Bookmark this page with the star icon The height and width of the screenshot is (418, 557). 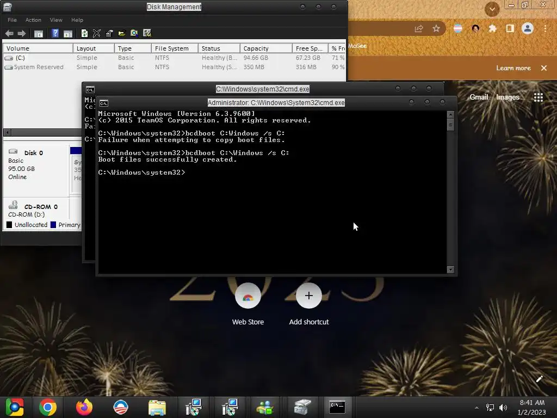click(x=436, y=28)
